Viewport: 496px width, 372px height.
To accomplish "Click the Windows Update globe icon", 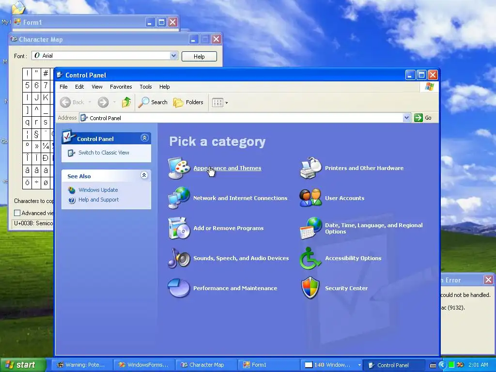I will [x=72, y=190].
